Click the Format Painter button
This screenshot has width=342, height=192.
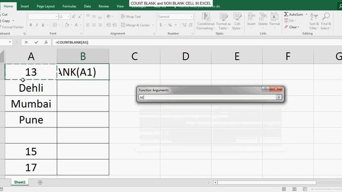12,27
